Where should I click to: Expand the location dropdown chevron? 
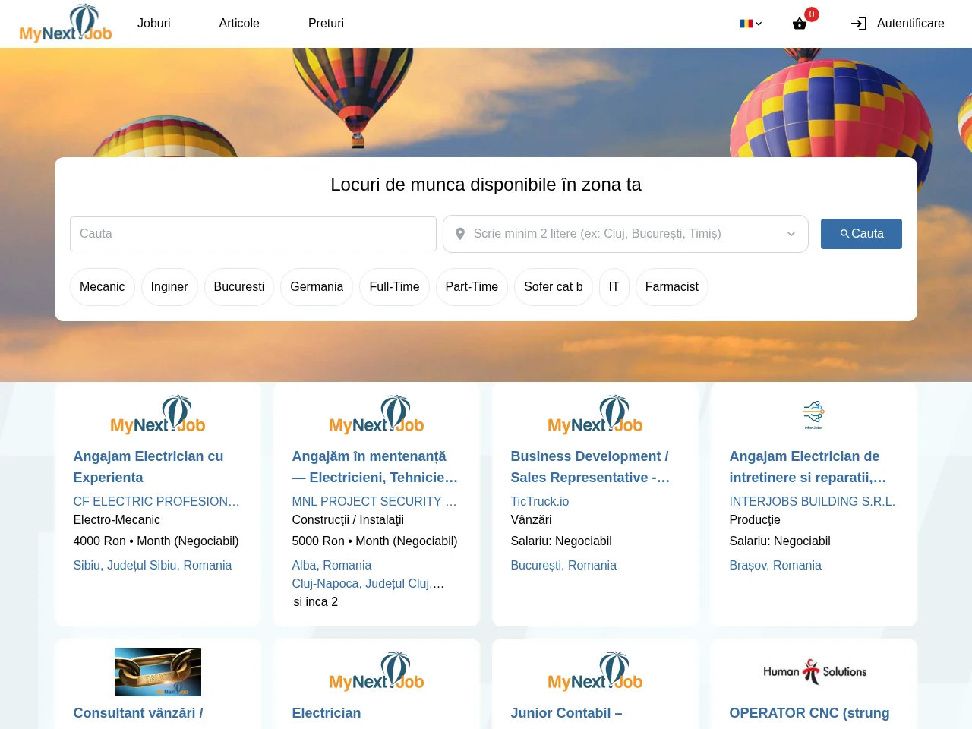(791, 234)
